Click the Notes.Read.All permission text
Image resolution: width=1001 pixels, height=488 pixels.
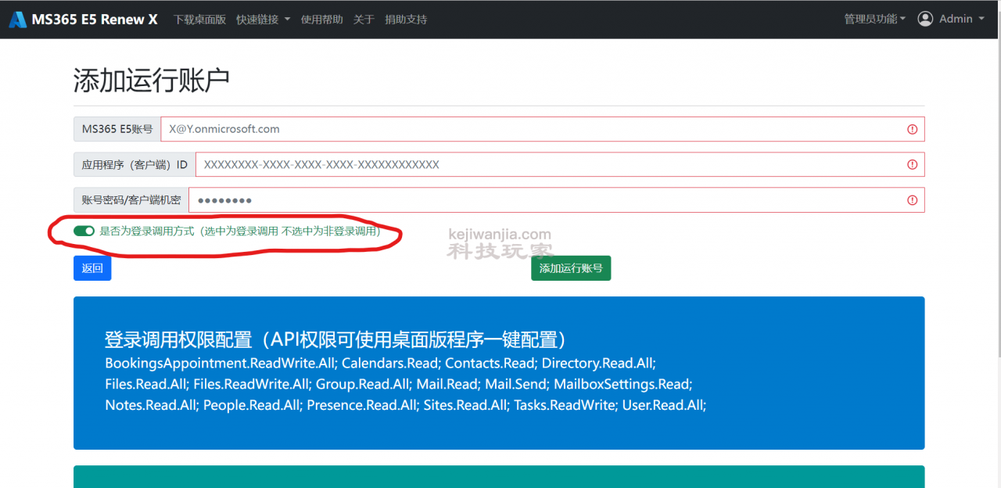pos(152,405)
